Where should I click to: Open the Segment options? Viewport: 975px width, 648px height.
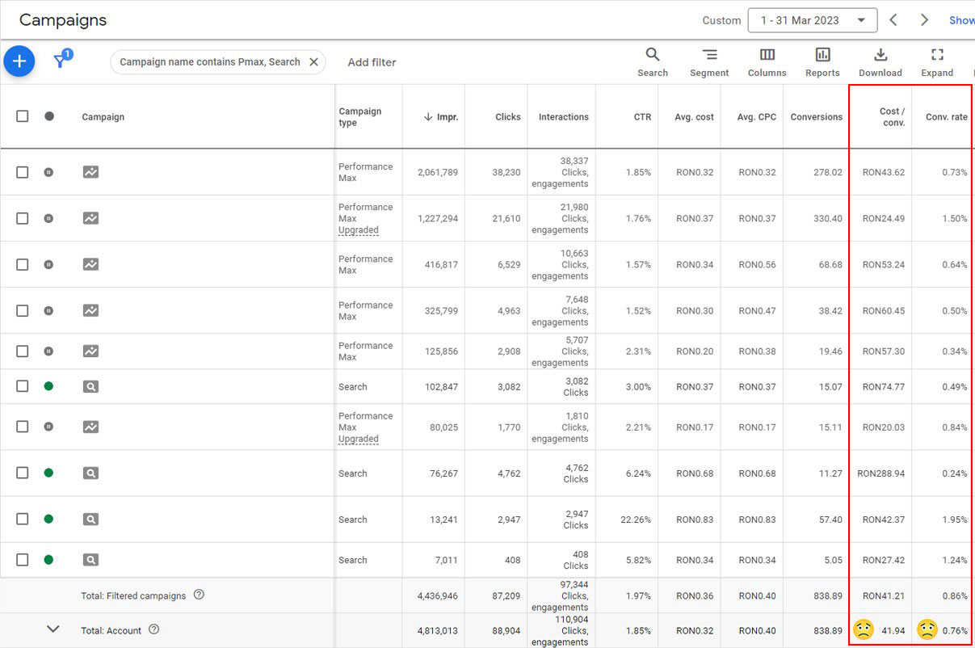pos(709,62)
